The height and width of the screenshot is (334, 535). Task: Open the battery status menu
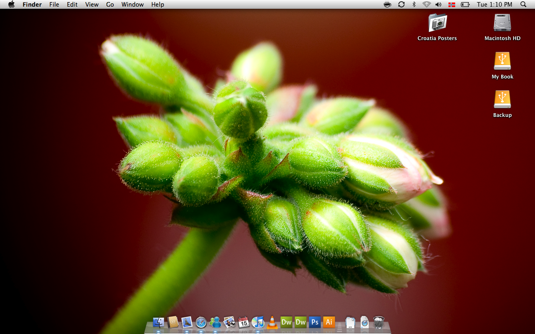pyautogui.click(x=465, y=5)
